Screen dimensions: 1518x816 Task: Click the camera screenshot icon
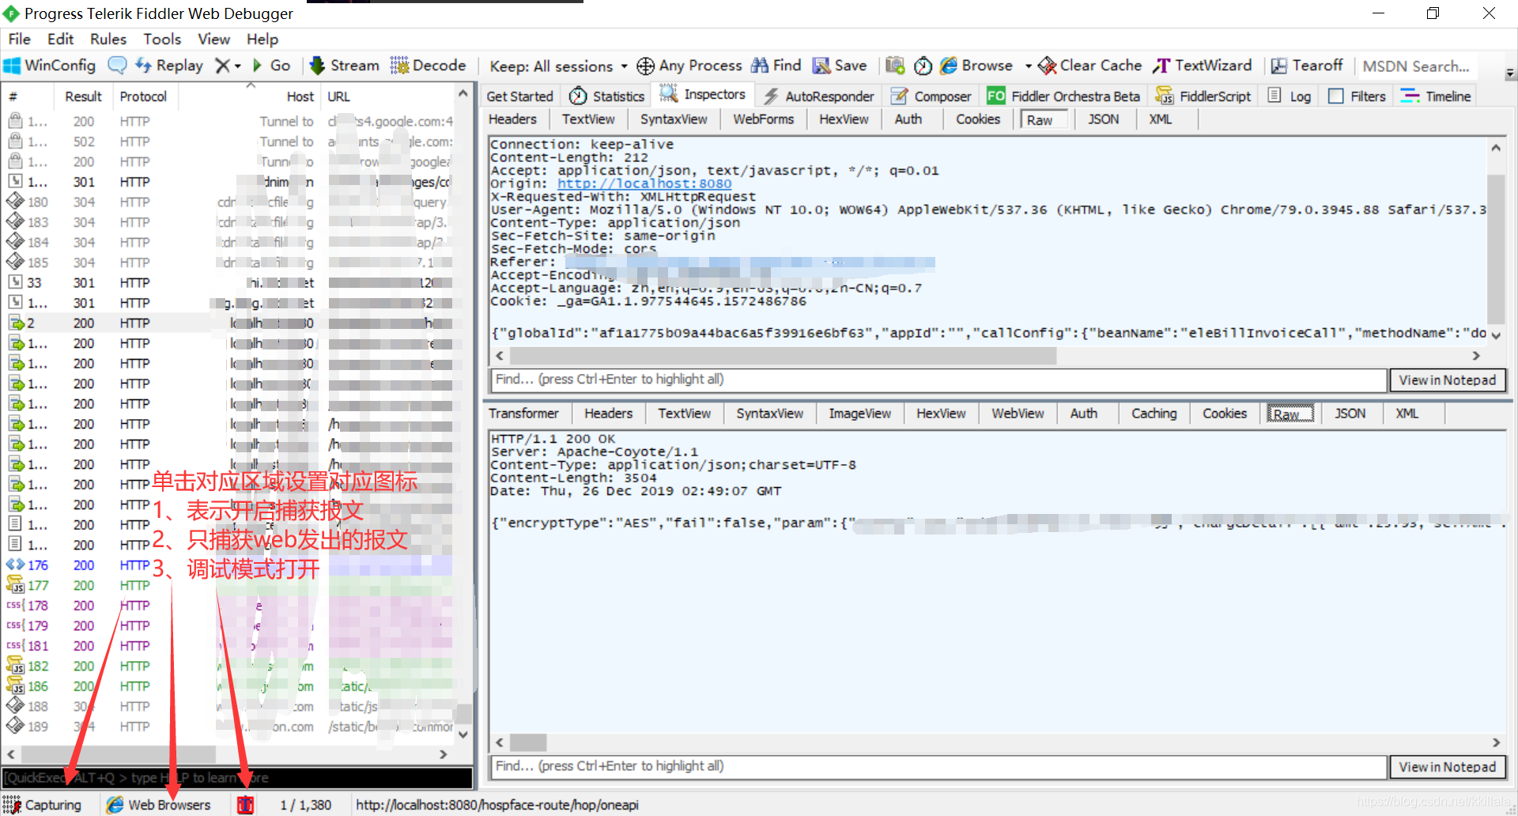click(x=895, y=66)
